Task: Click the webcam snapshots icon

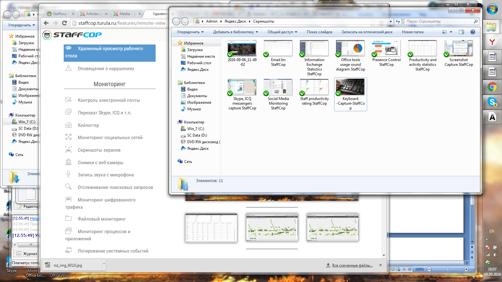Action: click(x=68, y=162)
